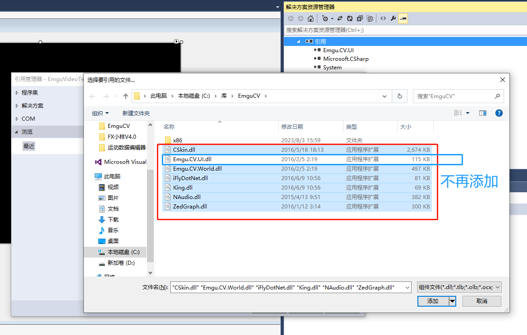This screenshot has width=527, height=335.
Task: Select Emgu.CV.UI reference in Solution Explorer
Action: (339, 50)
